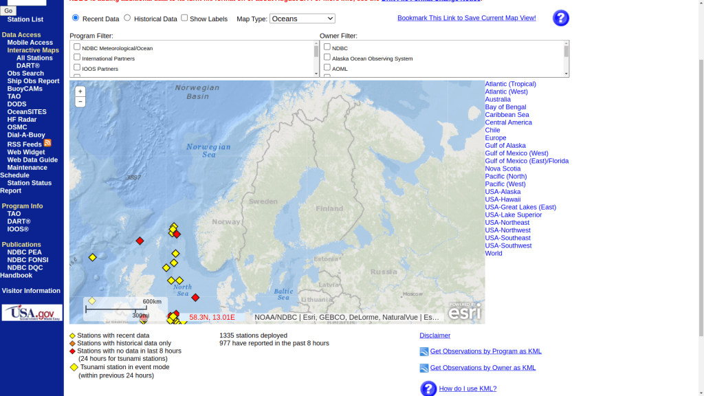Click the USA.gov logo
704x396 pixels.
pos(32,313)
